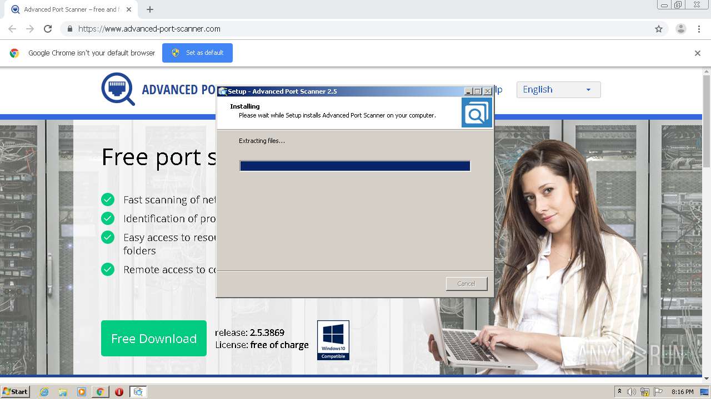
Task: Click the 'Free port s' page heading
Action: (x=159, y=157)
